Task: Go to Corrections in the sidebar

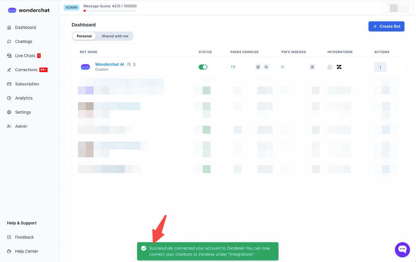Action: [x=26, y=70]
